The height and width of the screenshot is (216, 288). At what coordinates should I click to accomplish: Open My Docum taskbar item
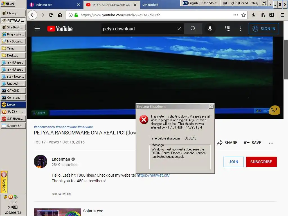[13, 41]
